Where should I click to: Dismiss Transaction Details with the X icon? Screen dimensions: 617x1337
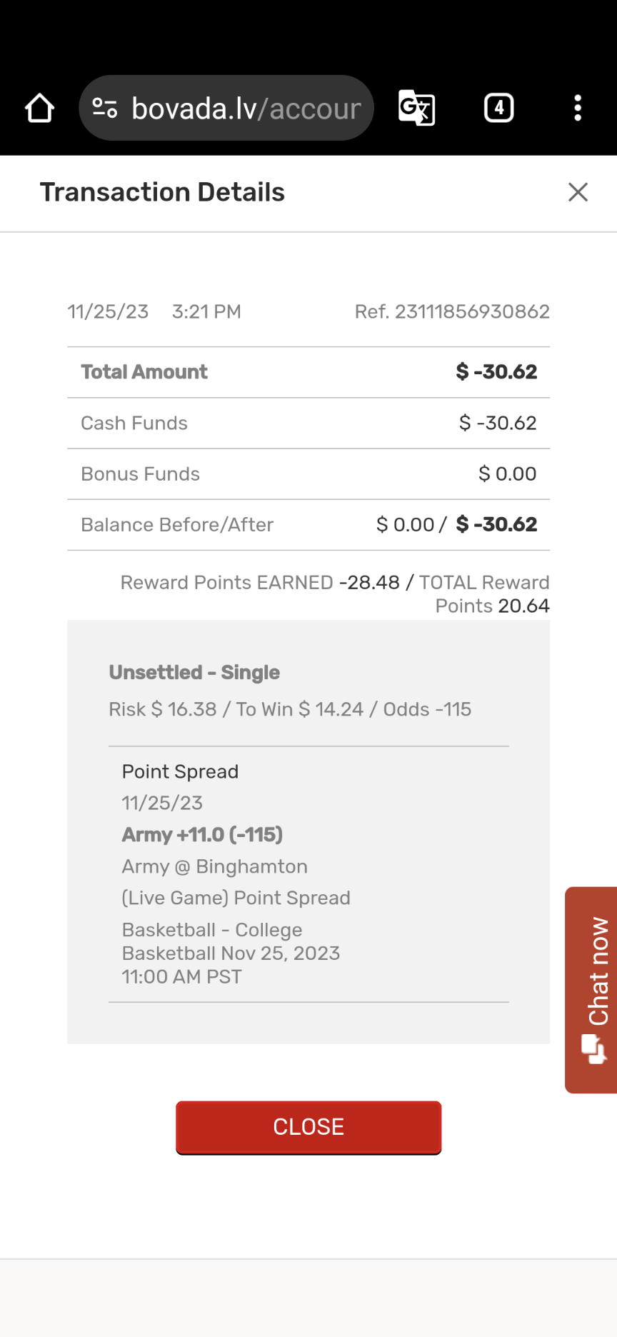point(578,192)
